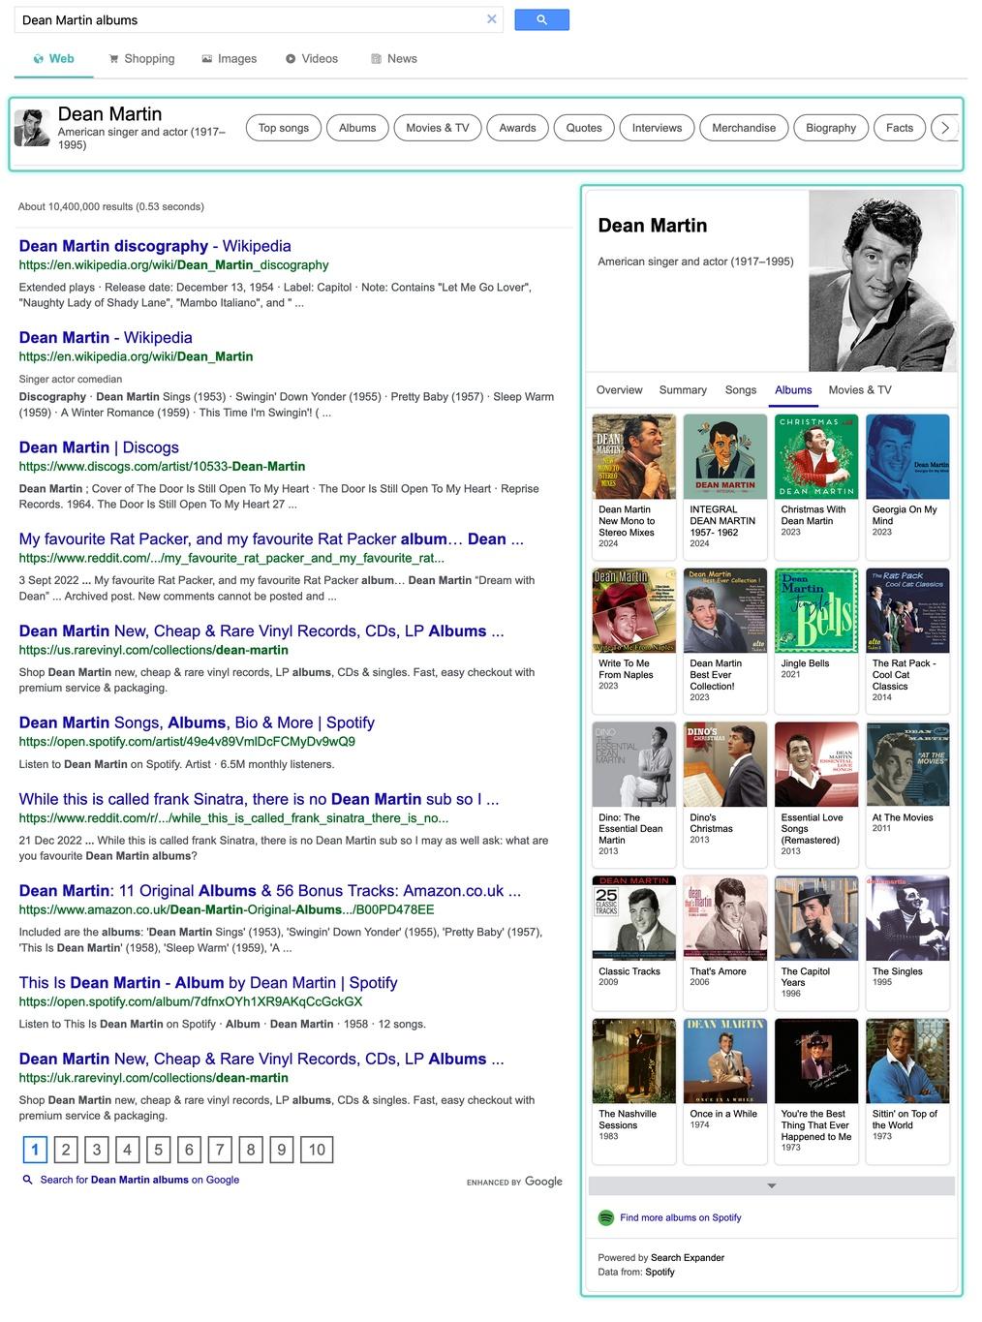Switch to the Images tab

[229, 58]
